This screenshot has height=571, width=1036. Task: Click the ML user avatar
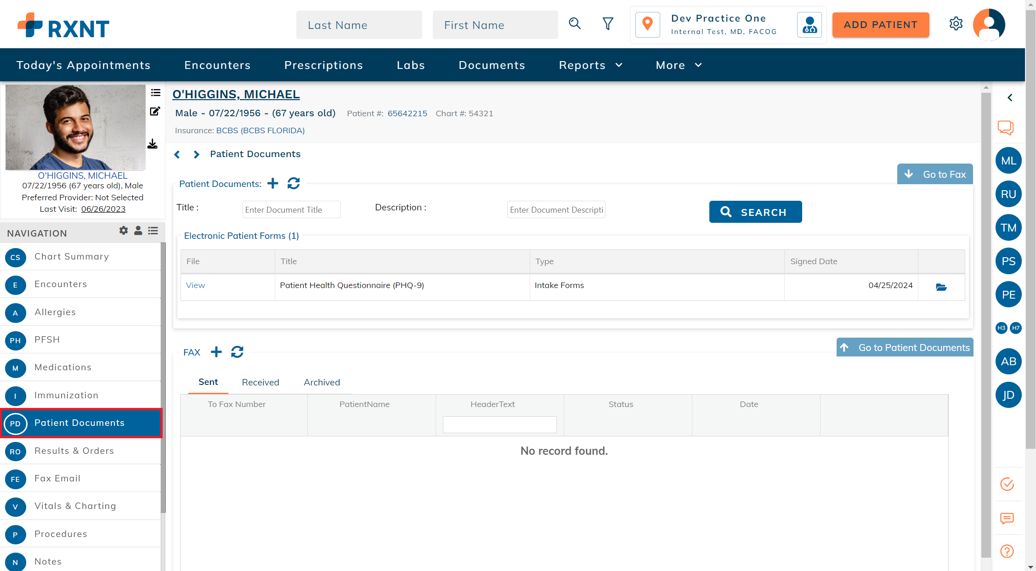[1008, 161]
